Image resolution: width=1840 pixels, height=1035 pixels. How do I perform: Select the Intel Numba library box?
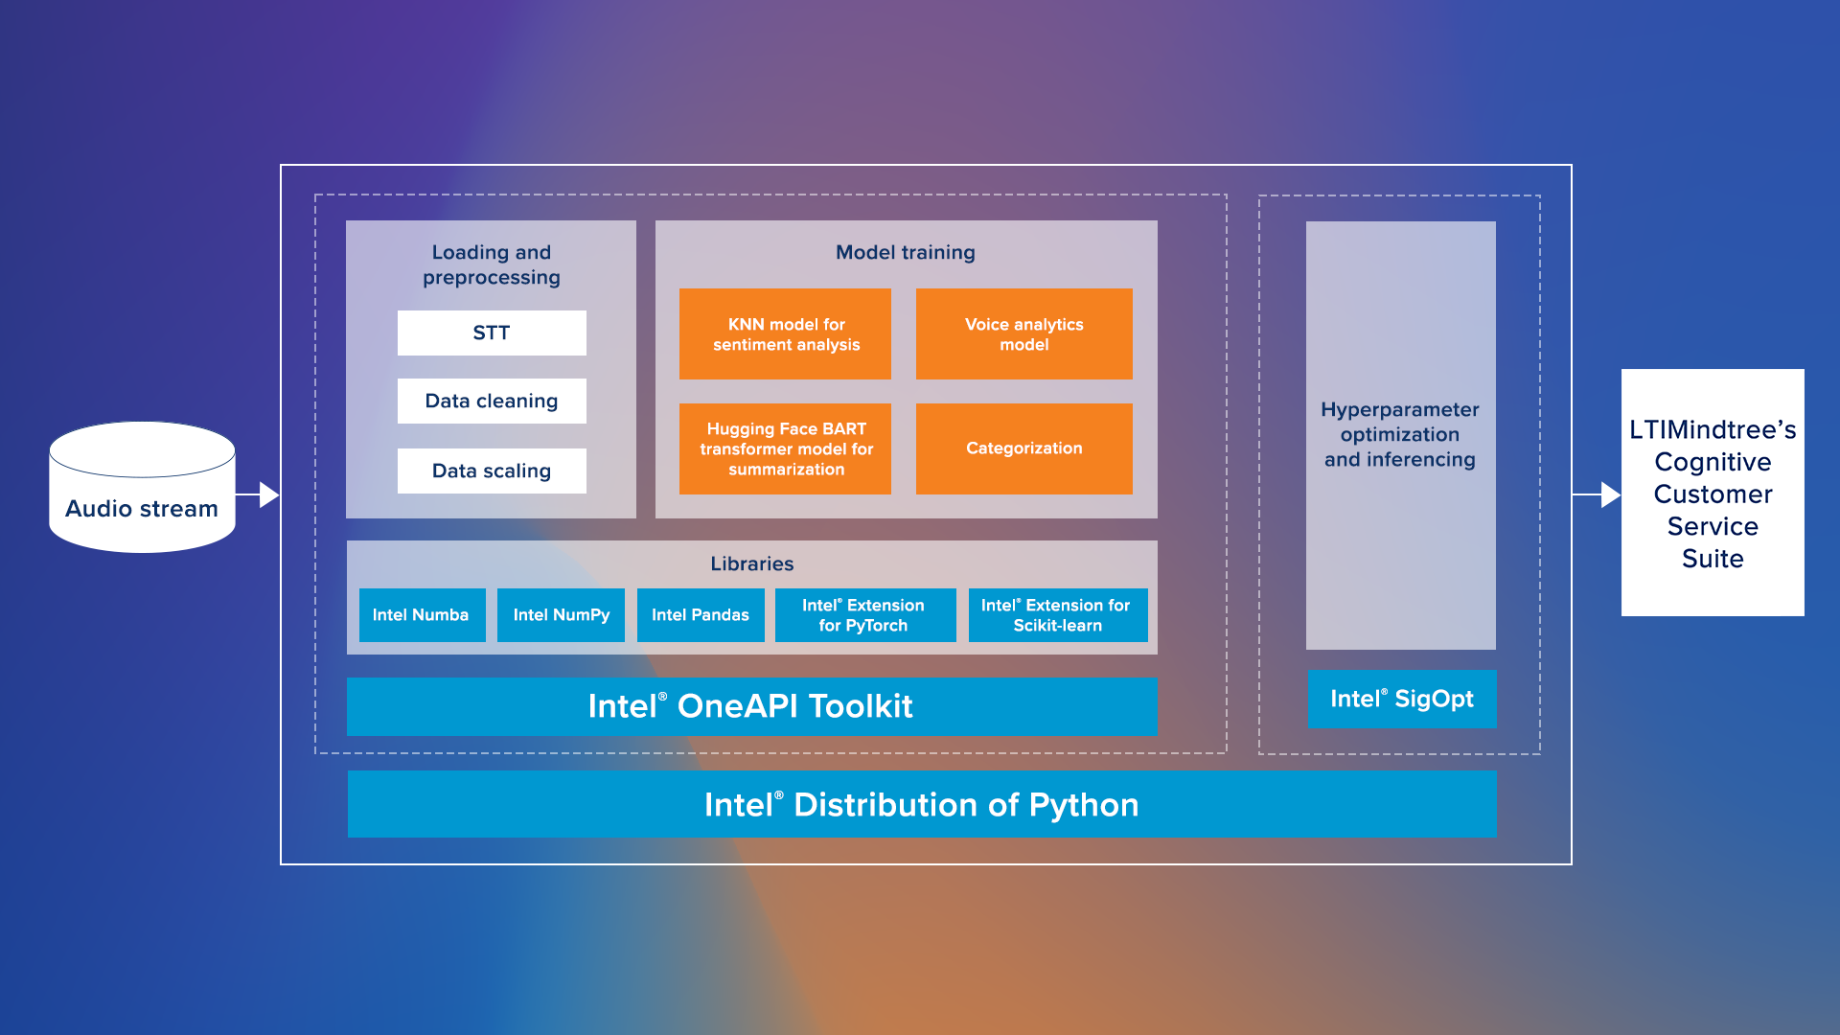(422, 615)
